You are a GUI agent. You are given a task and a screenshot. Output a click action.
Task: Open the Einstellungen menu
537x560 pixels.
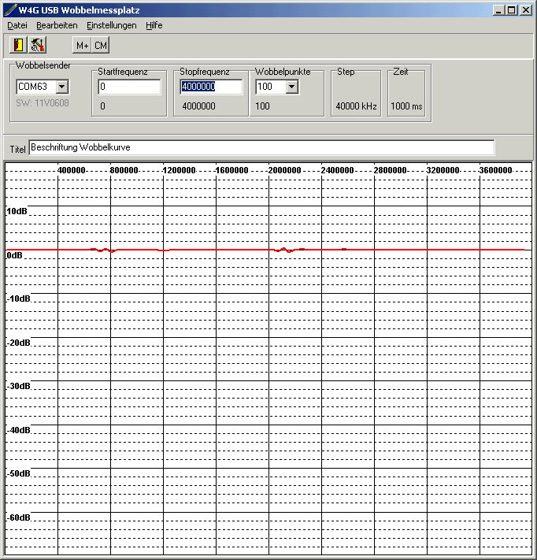(x=111, y=25)
